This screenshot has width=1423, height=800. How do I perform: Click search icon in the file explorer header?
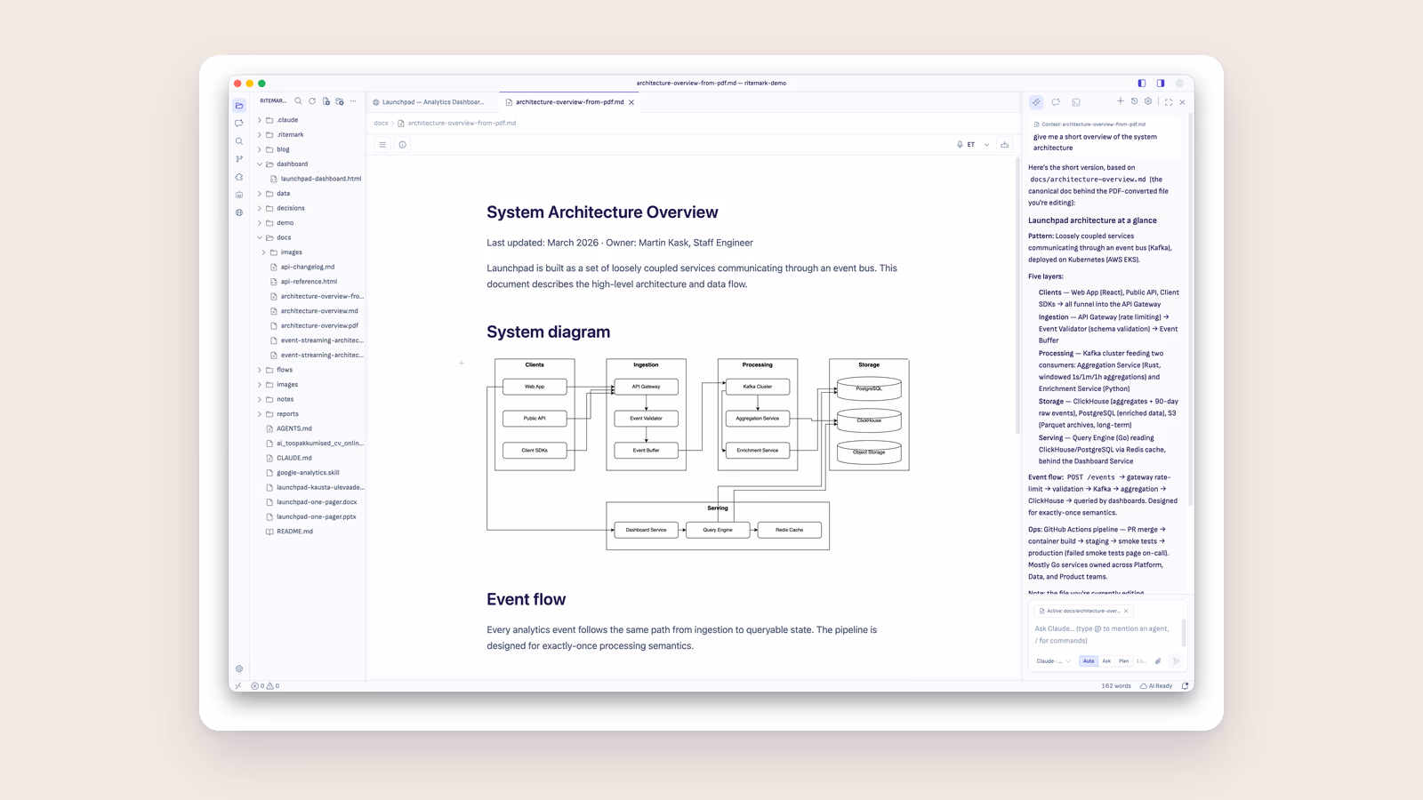299,101
